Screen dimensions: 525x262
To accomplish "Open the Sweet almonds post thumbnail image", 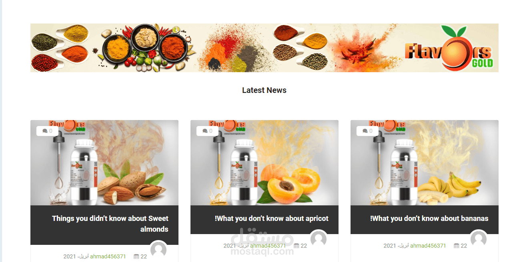I will point(104,163).
